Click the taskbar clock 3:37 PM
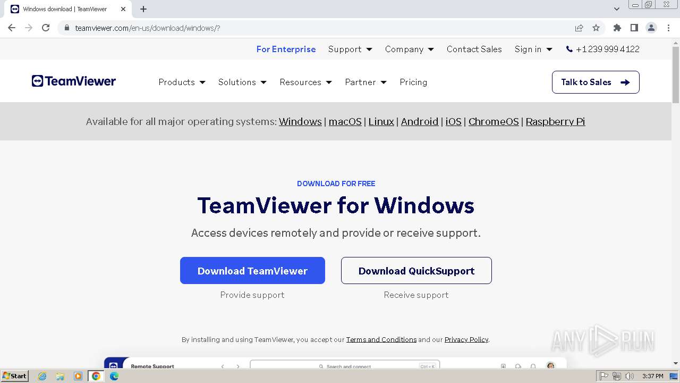This screenshot has height=383, width=680. point(652,376)
